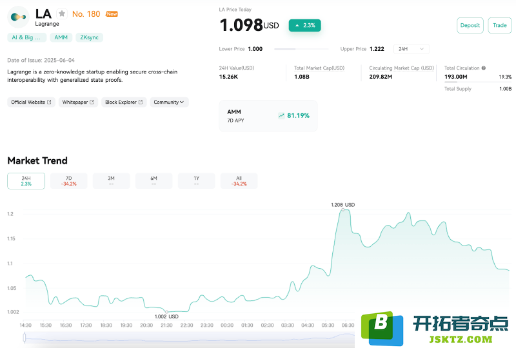
Task: Click the Total Supply 1.00B value
Action: tap(506, 89)
